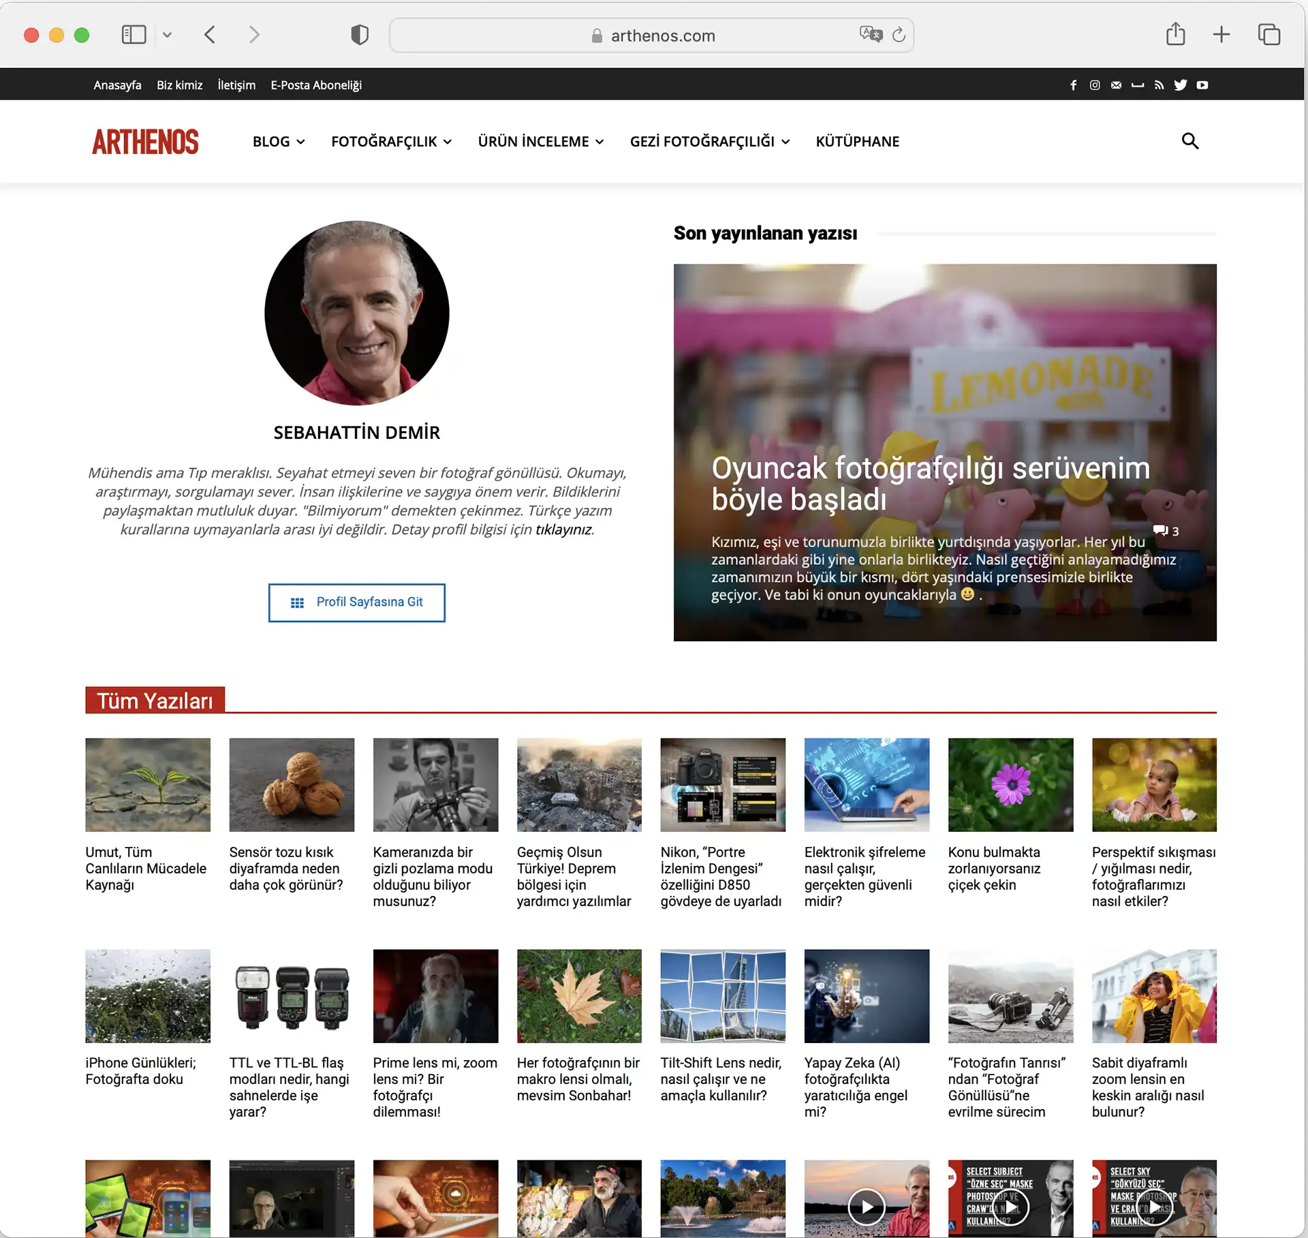Go to Anasayfa in the top menu
The height and width of the screenshot is (1238, 1308).
tap(117, 85)
